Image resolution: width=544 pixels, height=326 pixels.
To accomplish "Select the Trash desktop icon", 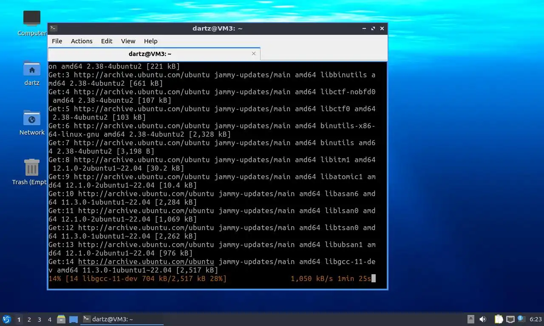I will tap(32, 172).
